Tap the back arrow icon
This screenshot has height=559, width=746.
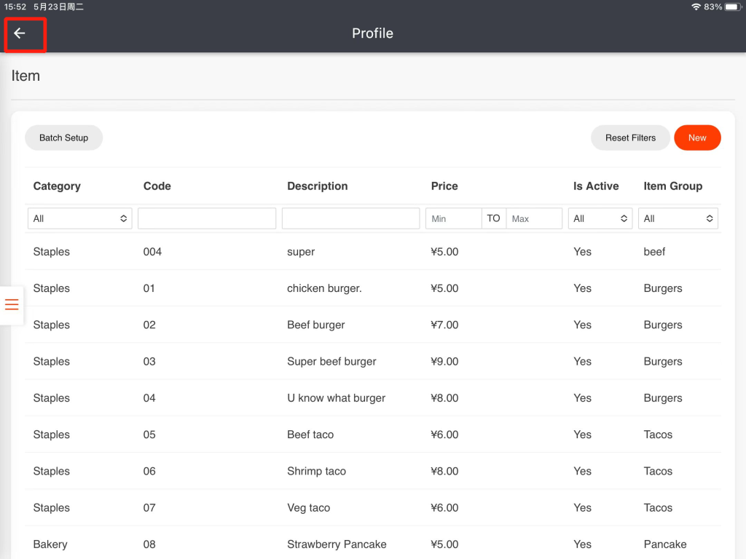[x=20, y=33]
